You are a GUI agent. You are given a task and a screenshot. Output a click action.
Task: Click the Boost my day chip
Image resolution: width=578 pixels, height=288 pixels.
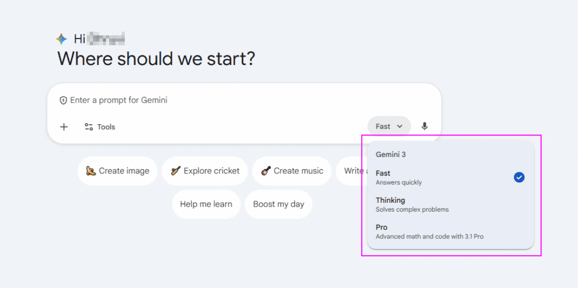(278, 204)
